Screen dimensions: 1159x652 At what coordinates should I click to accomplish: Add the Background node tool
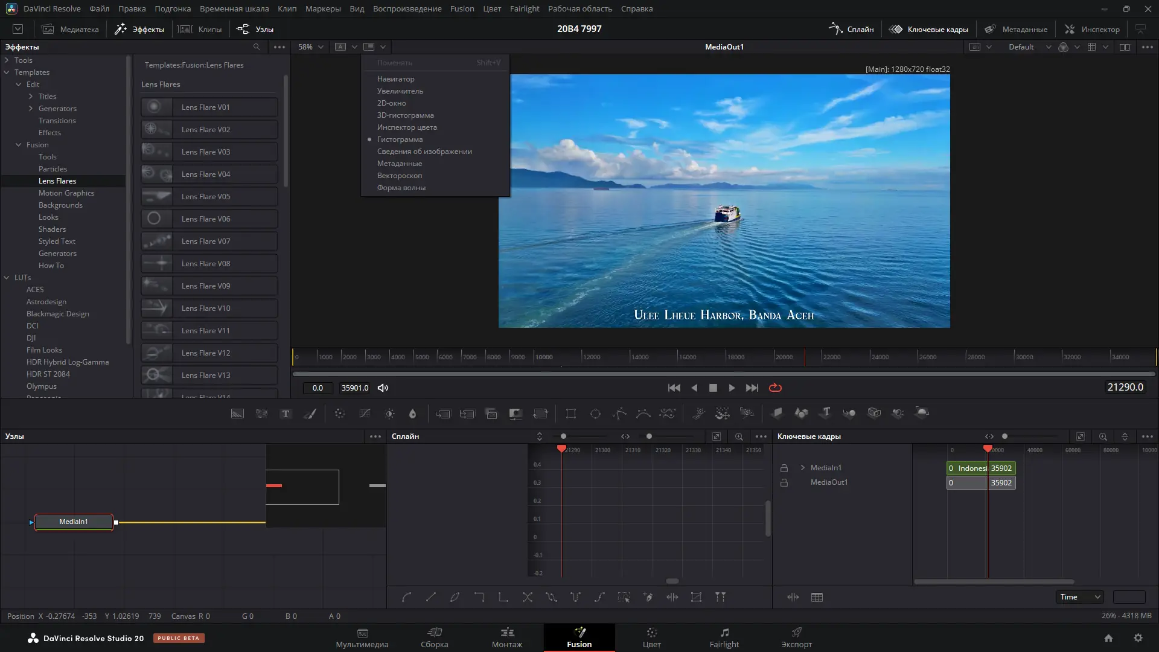click(x=237, y=414)
